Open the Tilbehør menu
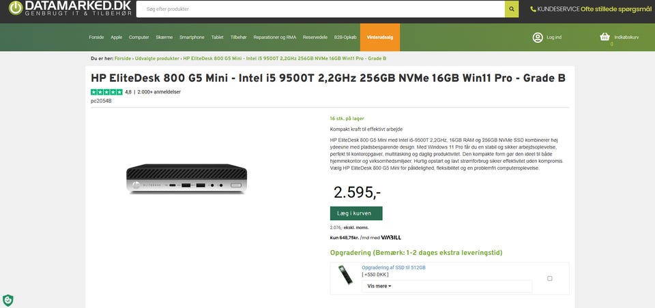 239,37
